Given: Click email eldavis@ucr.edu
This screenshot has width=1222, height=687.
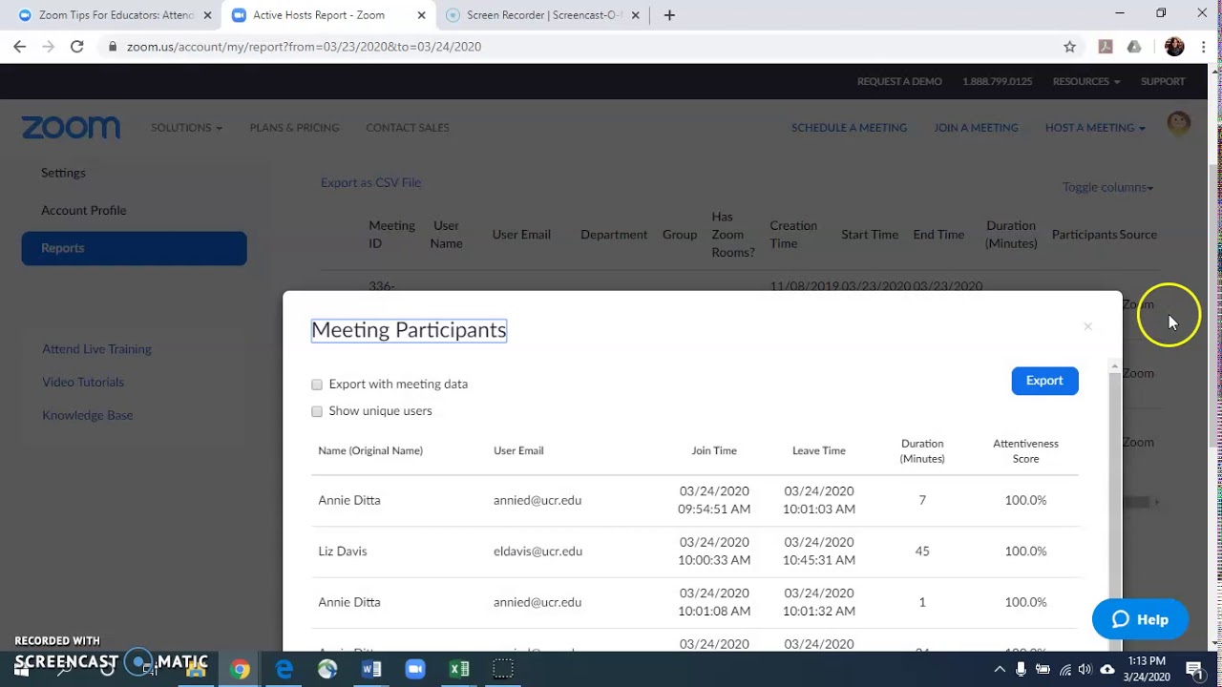Looking at the screenshot, I should [x=537, y=552].
